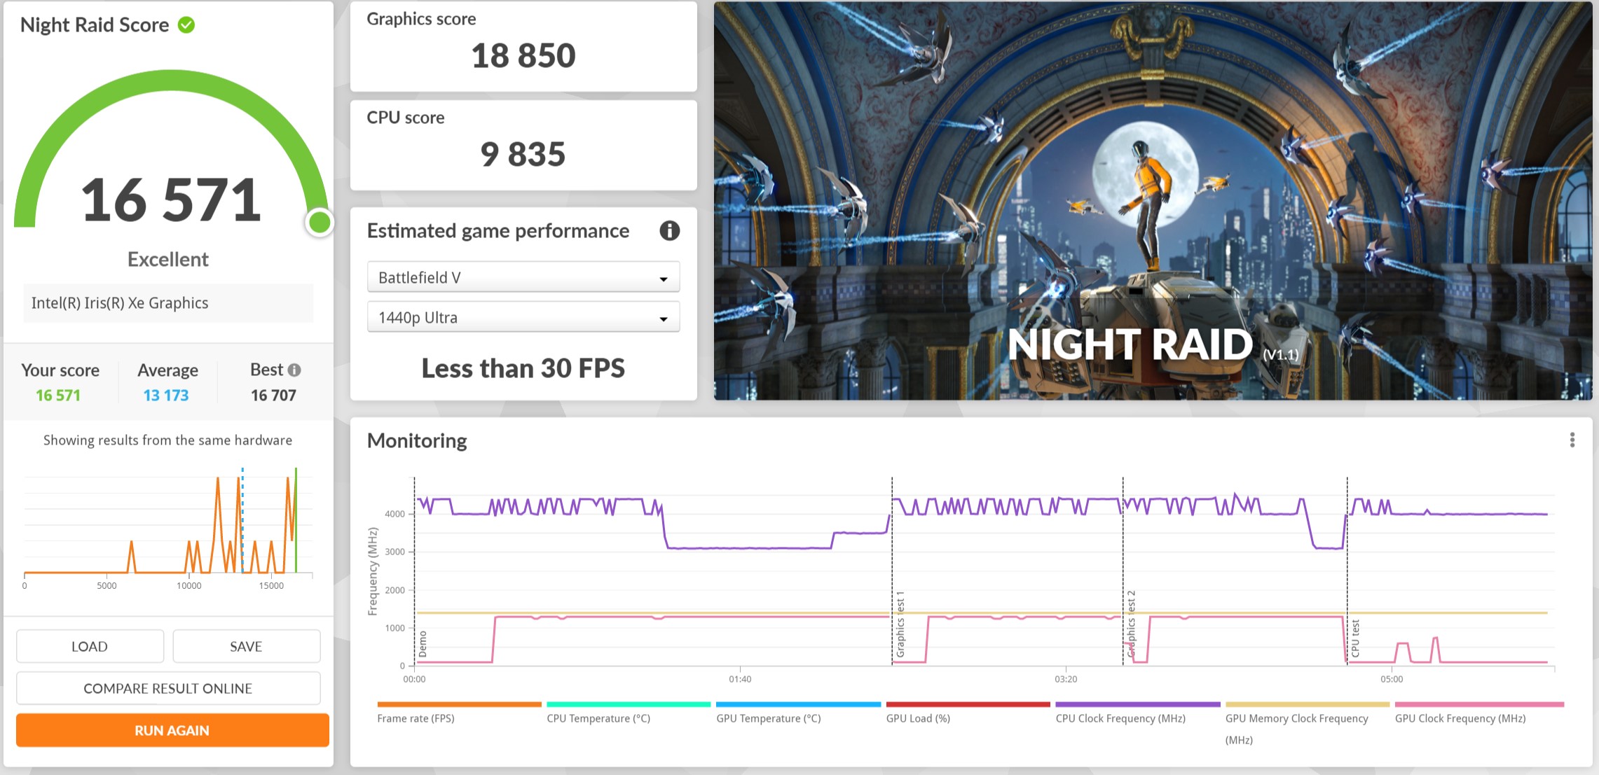
Task: Toggle GPU Temperature legend series
Action: [768, 718]
